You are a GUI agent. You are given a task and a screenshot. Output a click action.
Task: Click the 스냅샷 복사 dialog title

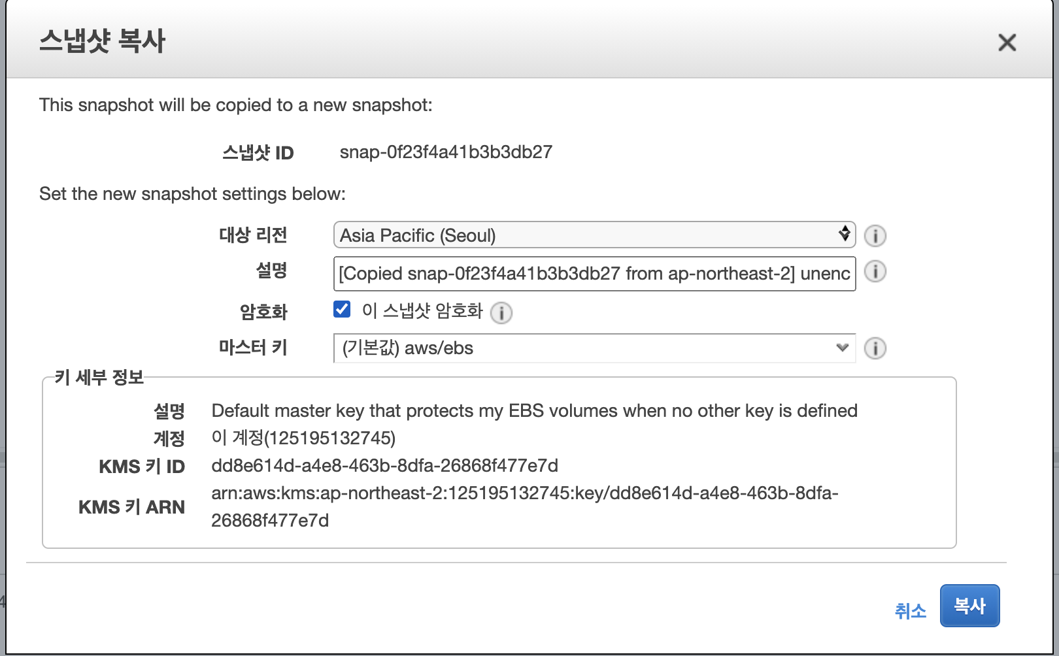103,41
